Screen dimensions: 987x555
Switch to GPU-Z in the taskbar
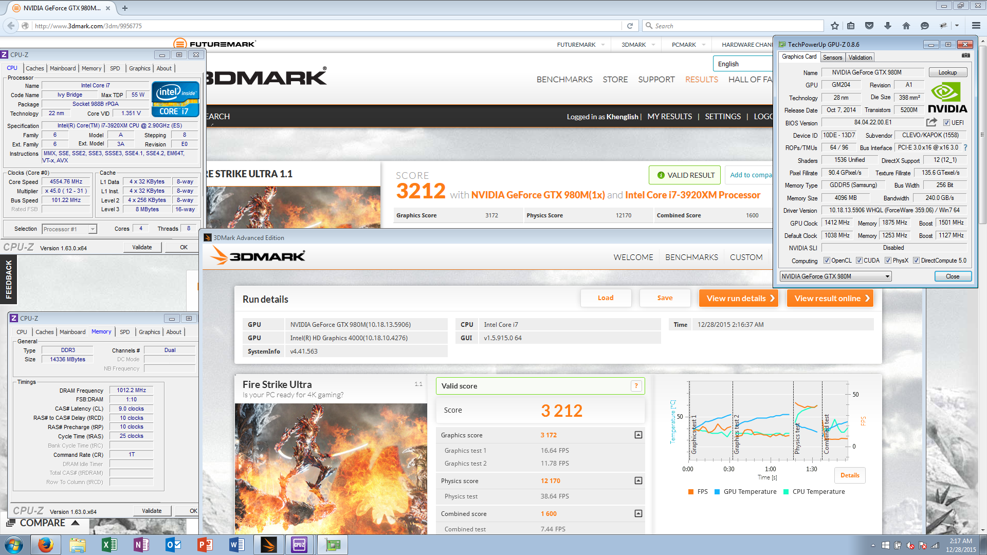coord(332,545)
